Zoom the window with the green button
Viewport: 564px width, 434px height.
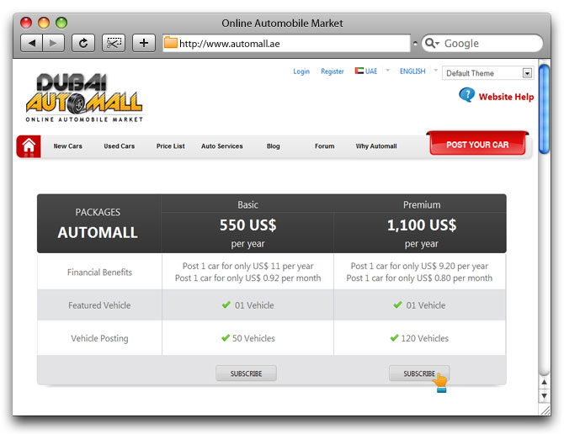tap(61, 23)
